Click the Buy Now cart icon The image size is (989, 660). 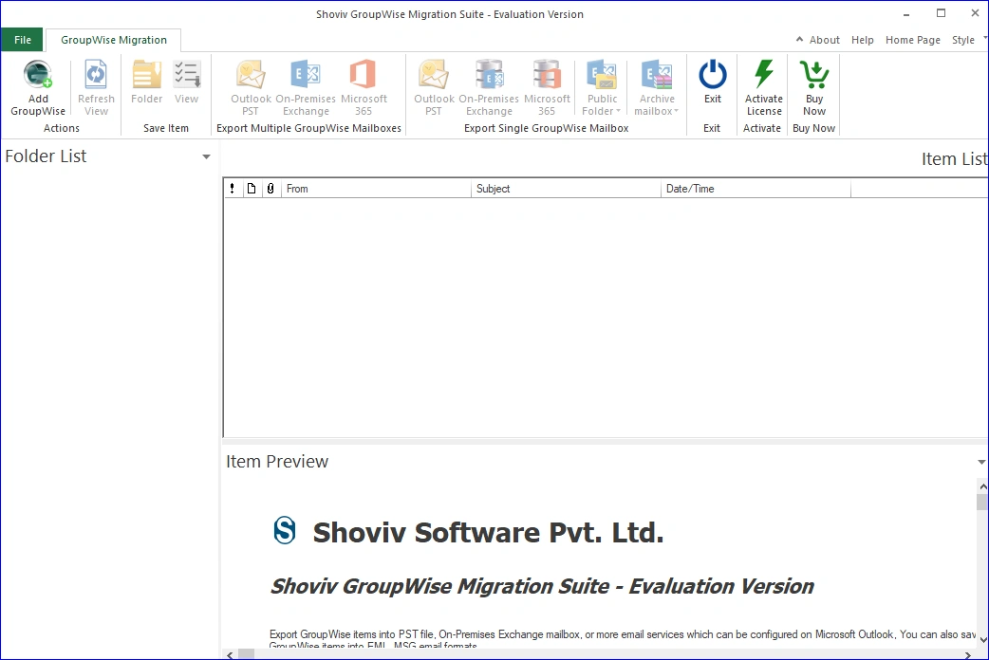click(x=814, y=74)
